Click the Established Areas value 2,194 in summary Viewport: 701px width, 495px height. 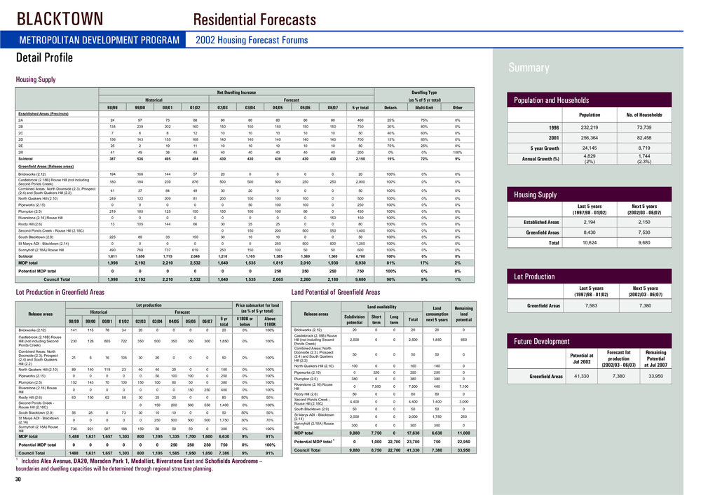(590, 222)
